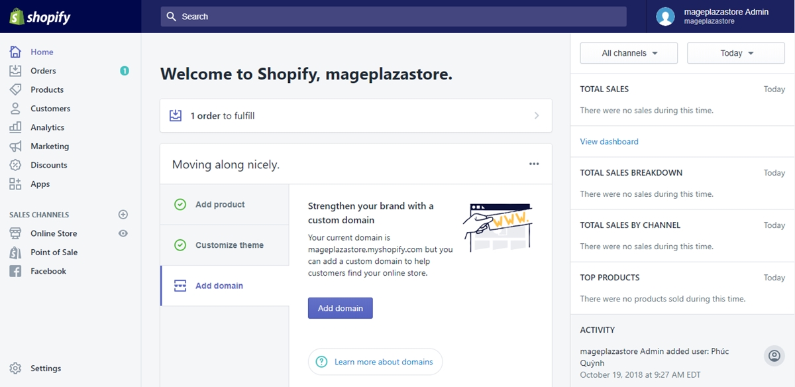Click the Analytics bar chart icon
This screenshot has height=387, width=795.
15,127
